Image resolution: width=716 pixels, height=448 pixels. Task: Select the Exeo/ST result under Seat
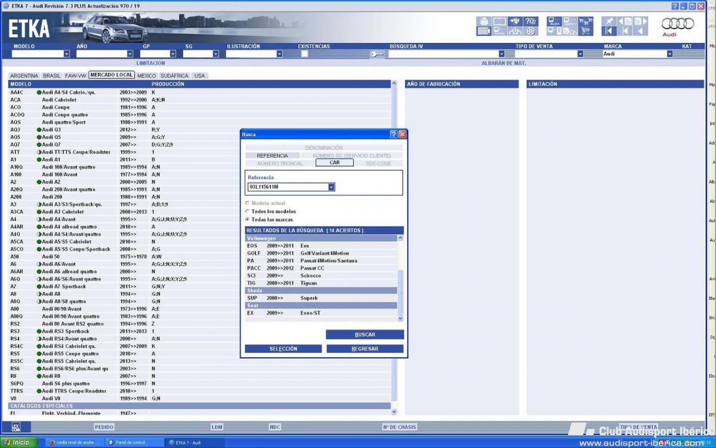click(x=321, y=313)
